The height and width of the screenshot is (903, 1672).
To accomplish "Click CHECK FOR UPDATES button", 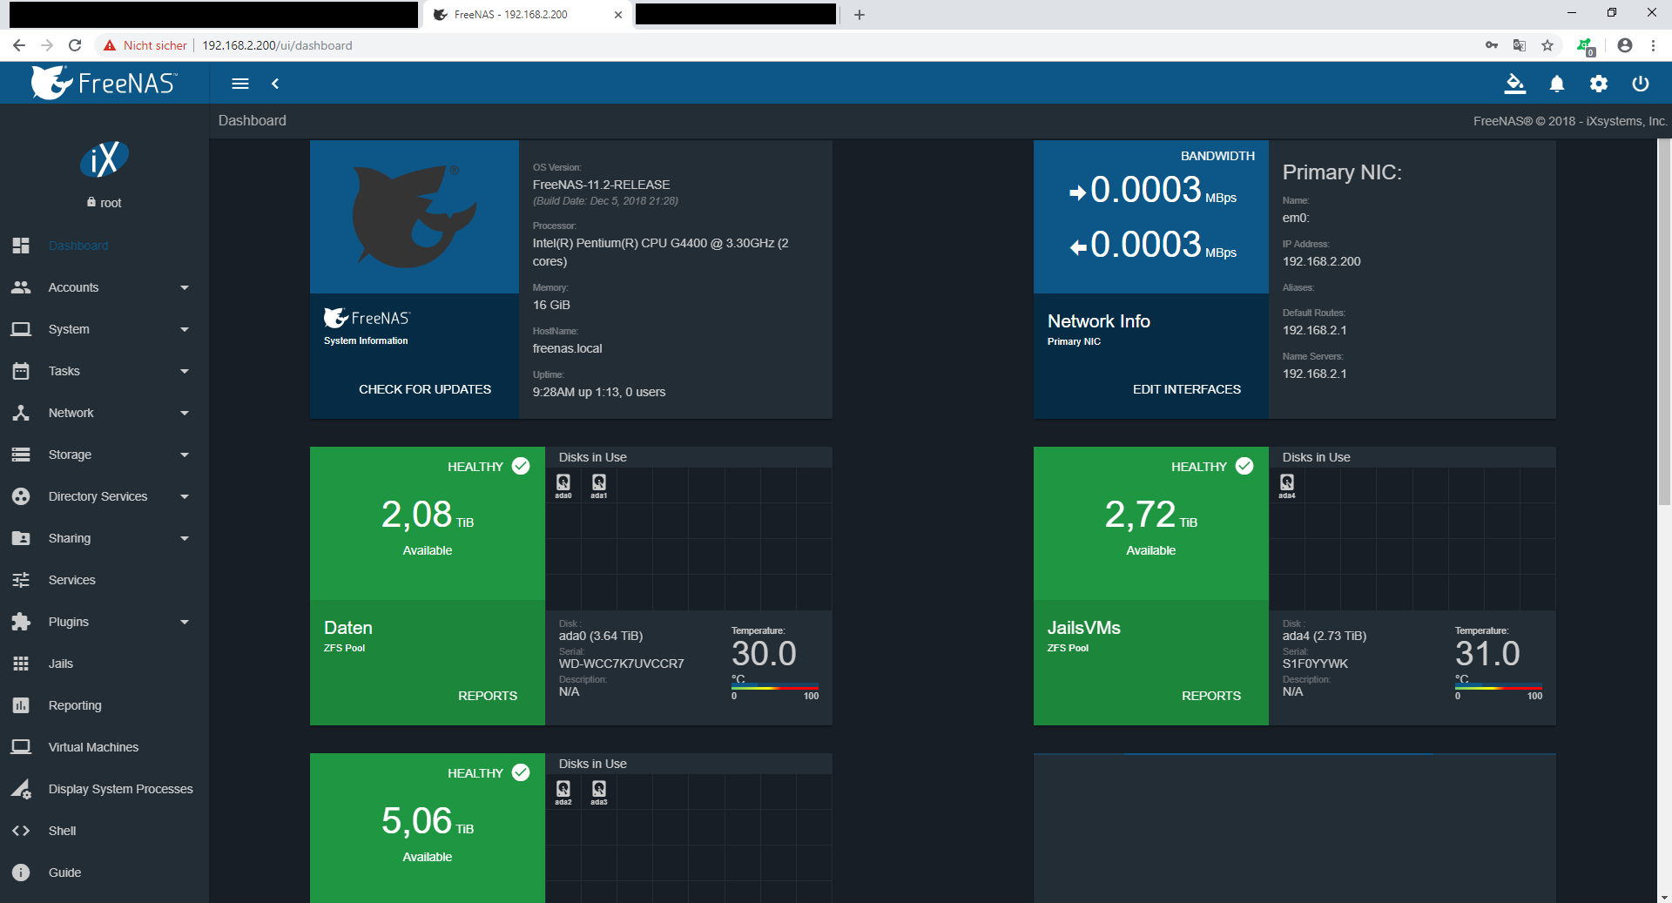I will point(425,389).
